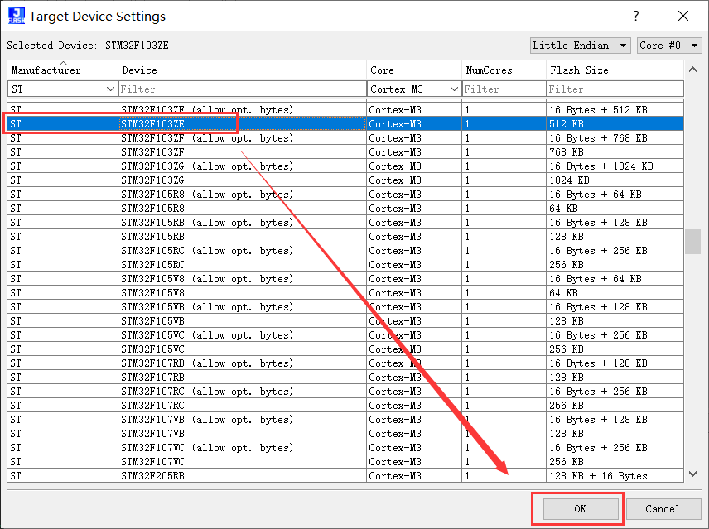Sort by the Device column header
This screenshot has height=529, width=709.
pos(243,70)
